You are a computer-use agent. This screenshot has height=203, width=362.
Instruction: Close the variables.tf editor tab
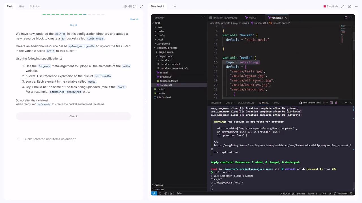286,18
